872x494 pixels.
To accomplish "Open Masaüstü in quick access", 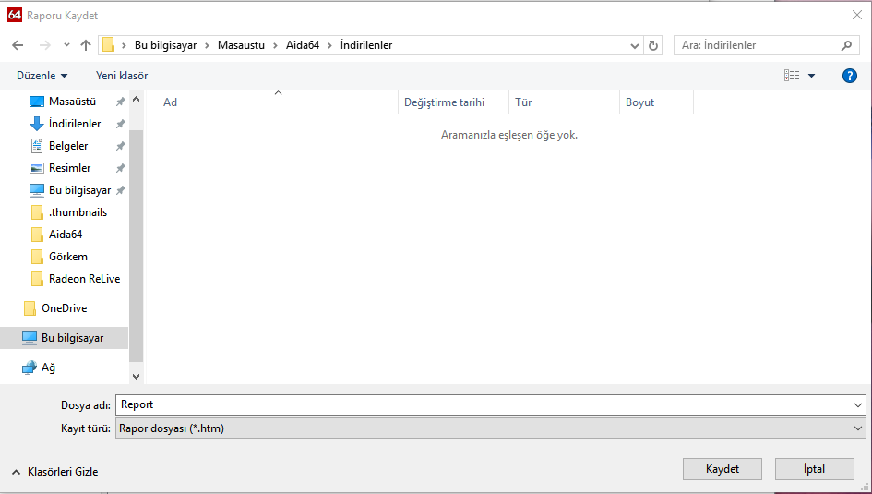I will [x=72, y=102].
